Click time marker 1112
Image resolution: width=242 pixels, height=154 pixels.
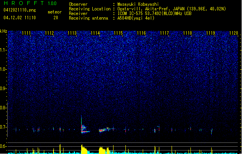[49, 33]
